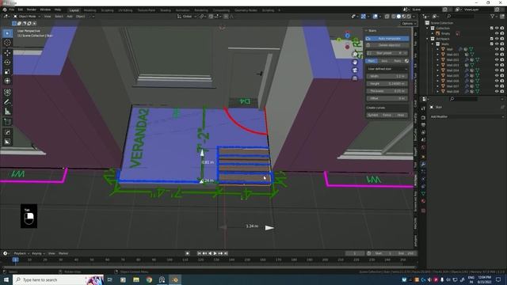Click the Options button in viewport header
The image size is (507, 285).
pyautogui.click(x=408, y=24)
